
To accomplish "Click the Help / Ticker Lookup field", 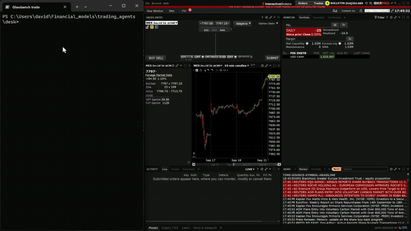I will pyautogui.click(x=377, y=11).
